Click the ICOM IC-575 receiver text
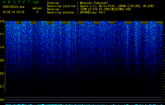This screenshot has height=105, width=165. (x=105, y=9)
